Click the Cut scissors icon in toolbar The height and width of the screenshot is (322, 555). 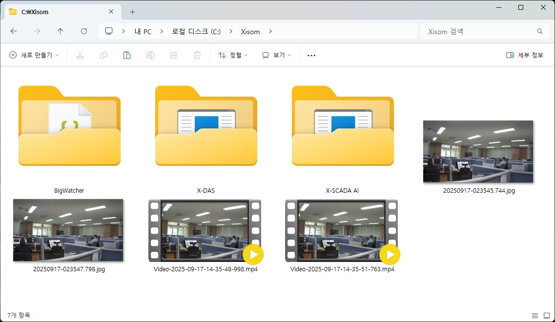(x=80, y=55)
